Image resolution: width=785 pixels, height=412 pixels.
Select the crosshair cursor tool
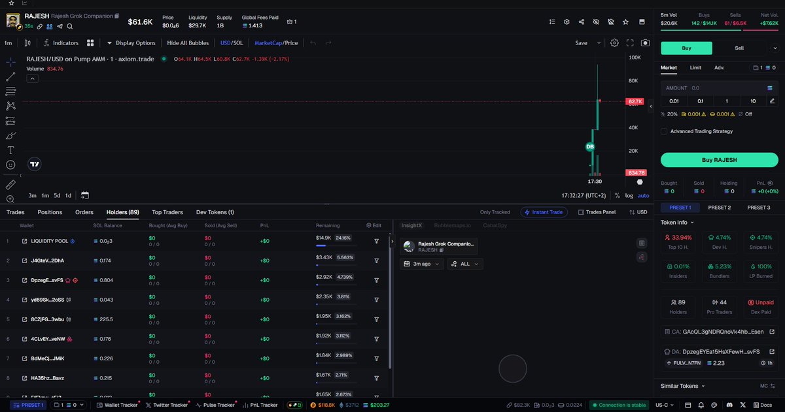(10, 61)
